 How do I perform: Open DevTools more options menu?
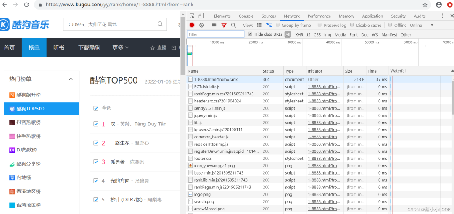(x=443, y=16)
